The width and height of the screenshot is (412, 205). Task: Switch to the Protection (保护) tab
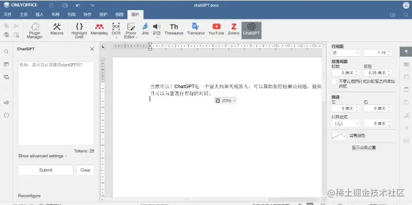[x=103, y=15]
